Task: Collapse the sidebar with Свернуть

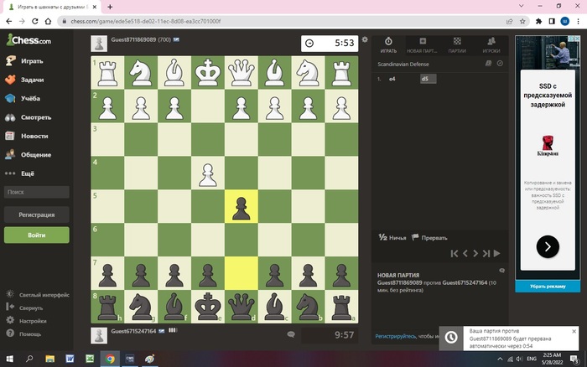Action: [x=30, y=308]
